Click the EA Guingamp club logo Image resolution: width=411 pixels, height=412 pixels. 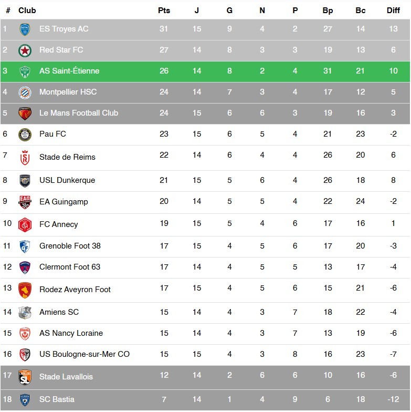tap(25, 202)
